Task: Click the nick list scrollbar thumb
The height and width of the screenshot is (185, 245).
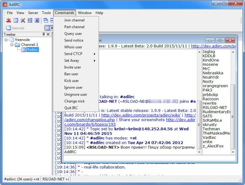Action: coord(233,117)
